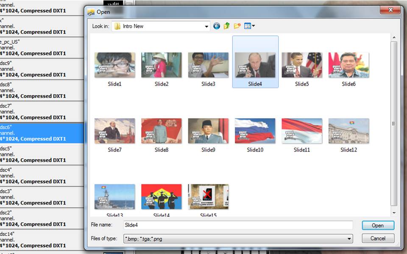The image size is (407, 254).
Task: Go up one folder level
Action: point(227,26)
